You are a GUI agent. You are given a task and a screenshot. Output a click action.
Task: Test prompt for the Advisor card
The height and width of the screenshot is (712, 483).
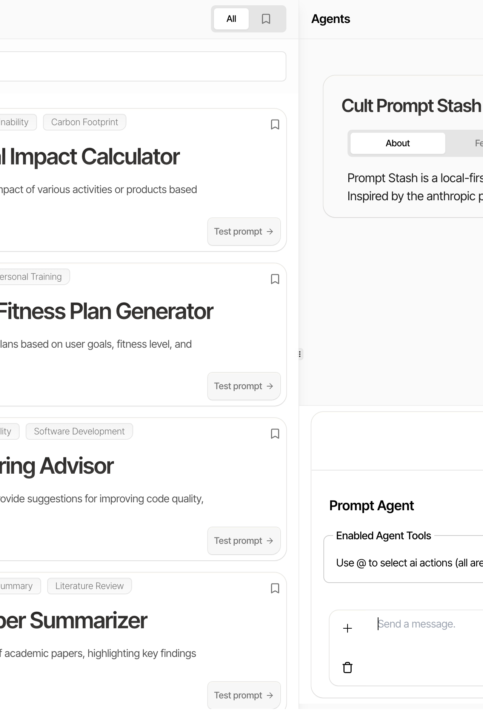[x=244, y=541]
